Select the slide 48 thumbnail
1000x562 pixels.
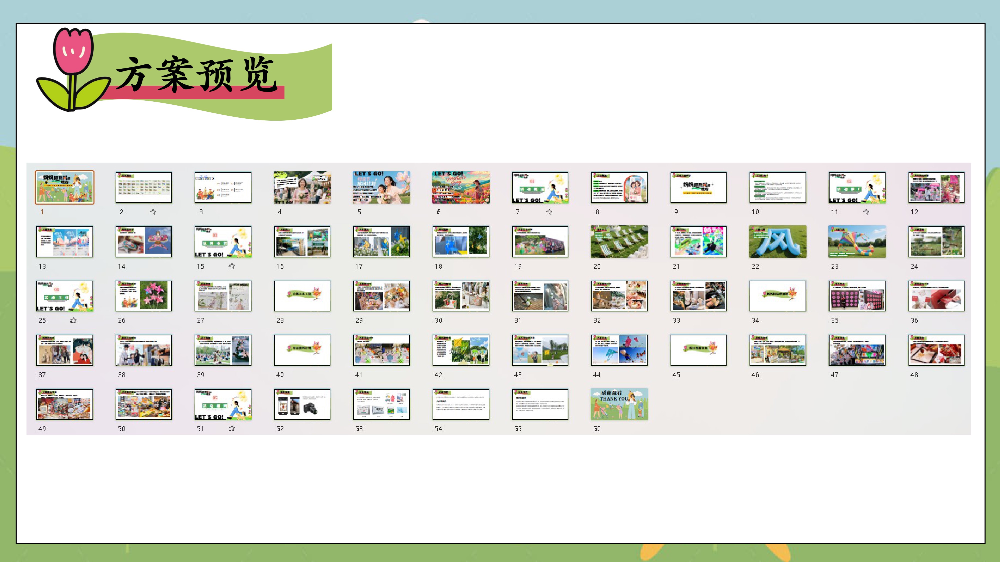coord(936,350)
